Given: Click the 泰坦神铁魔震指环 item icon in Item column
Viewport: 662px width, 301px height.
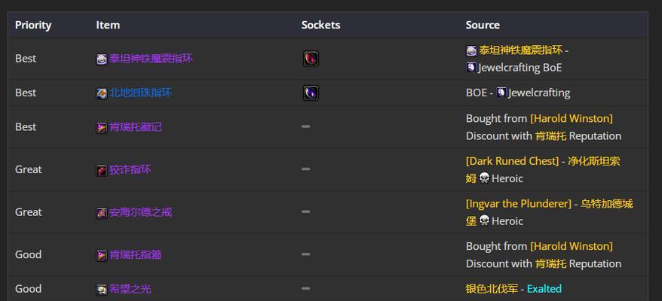Looking at the screenshot, I should (102, 59).
